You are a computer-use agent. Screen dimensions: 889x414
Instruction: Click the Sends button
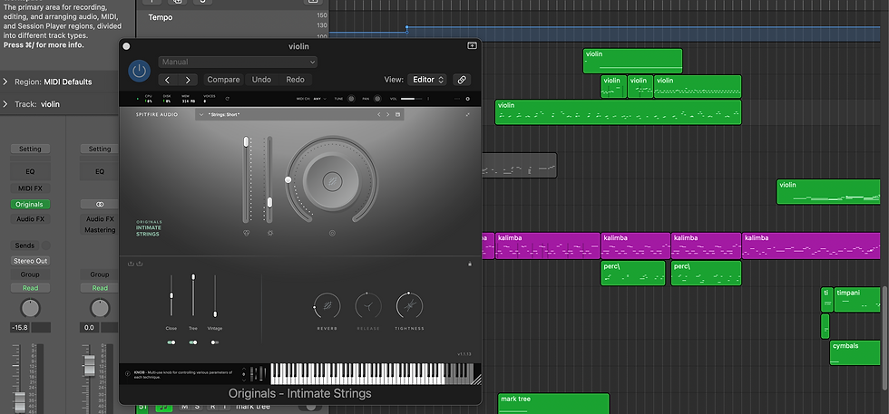24,246
